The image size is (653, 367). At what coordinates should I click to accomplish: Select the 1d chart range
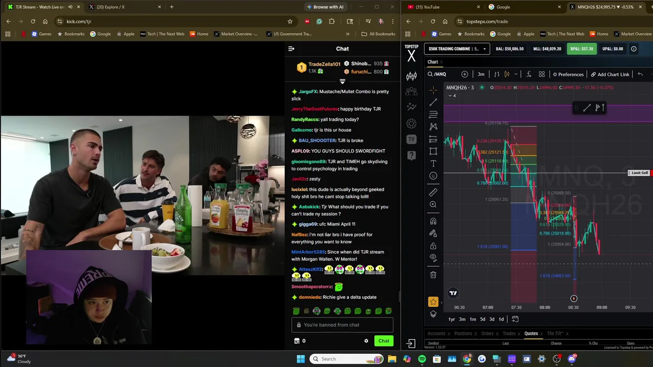[501, 319]
